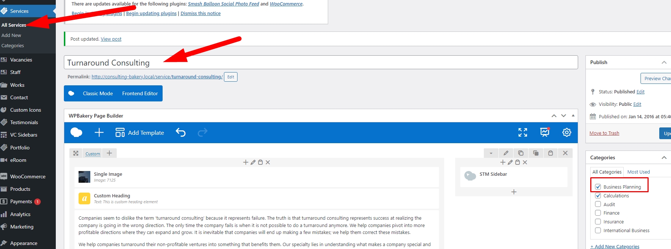Go to Services Categories submenu
This screenshot has height=249, width=671.
[13, 45]
